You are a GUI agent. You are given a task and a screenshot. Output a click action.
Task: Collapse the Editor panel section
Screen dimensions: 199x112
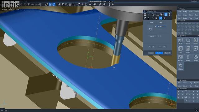(178, 9)
